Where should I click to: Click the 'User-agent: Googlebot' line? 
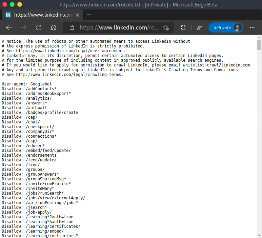tap(27, 84)
